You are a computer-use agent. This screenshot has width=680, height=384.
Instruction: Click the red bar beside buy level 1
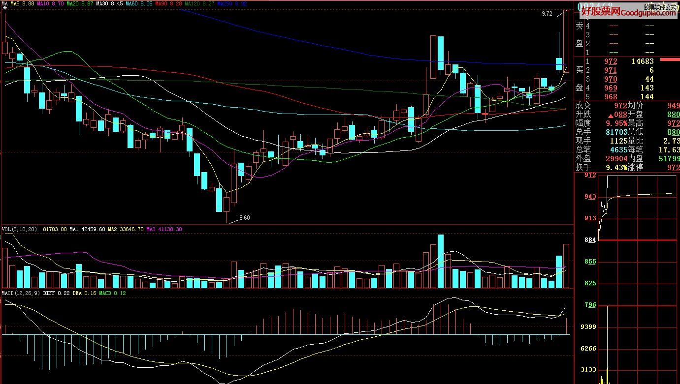click(670, 59)
